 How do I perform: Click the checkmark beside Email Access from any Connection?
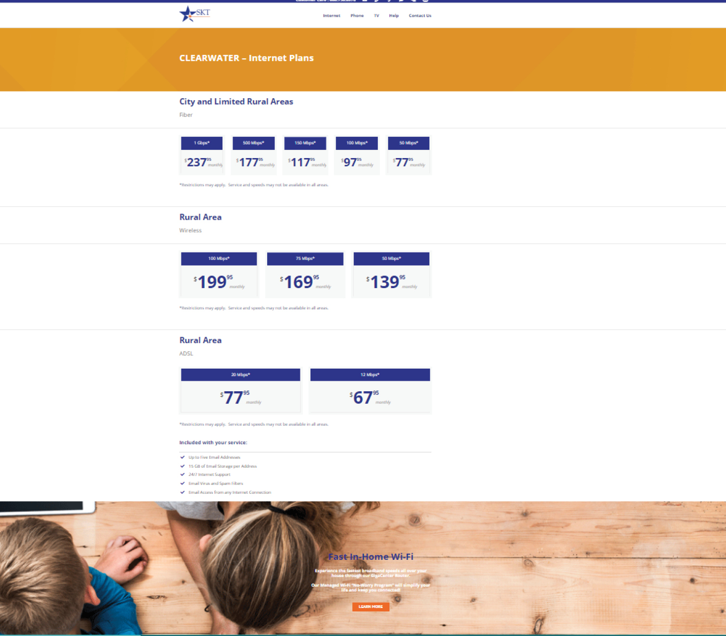click(182, 492)
